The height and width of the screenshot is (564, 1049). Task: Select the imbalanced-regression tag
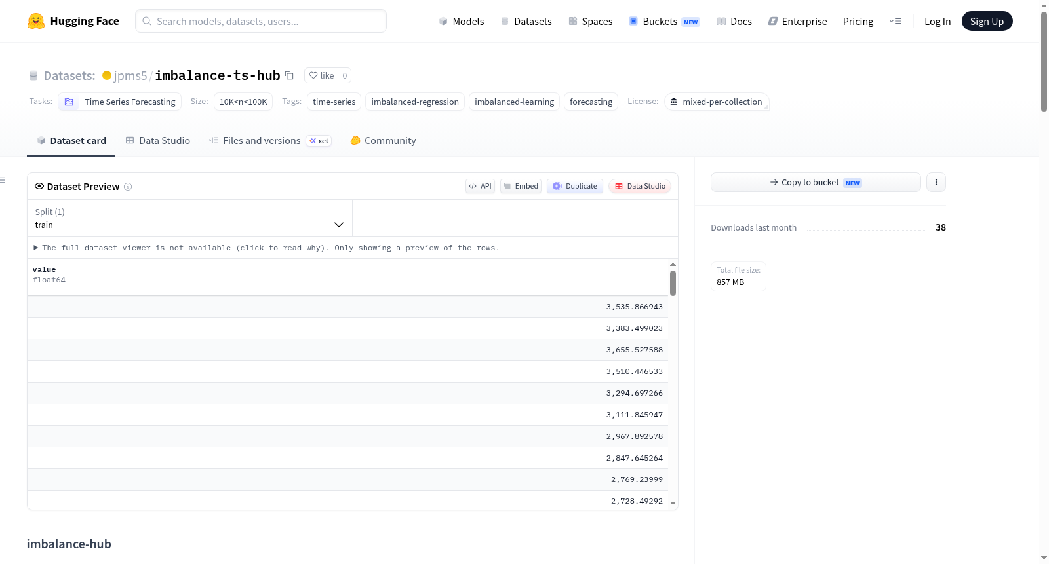coord(415,102)
